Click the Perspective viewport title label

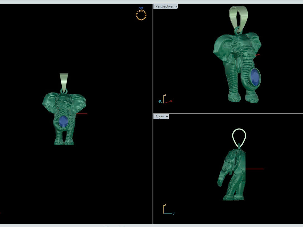tap(164, 6)
